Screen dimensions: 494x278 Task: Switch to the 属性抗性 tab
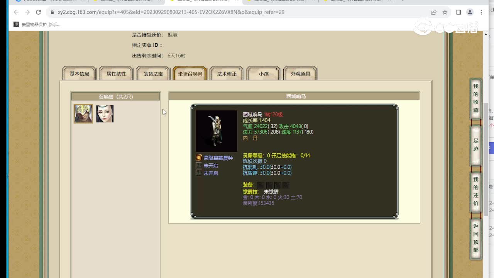(116, 73)
